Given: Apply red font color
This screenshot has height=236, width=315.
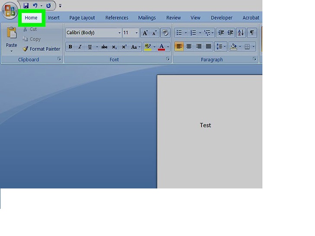Looking at the screenshot, I should coord(161,47).
